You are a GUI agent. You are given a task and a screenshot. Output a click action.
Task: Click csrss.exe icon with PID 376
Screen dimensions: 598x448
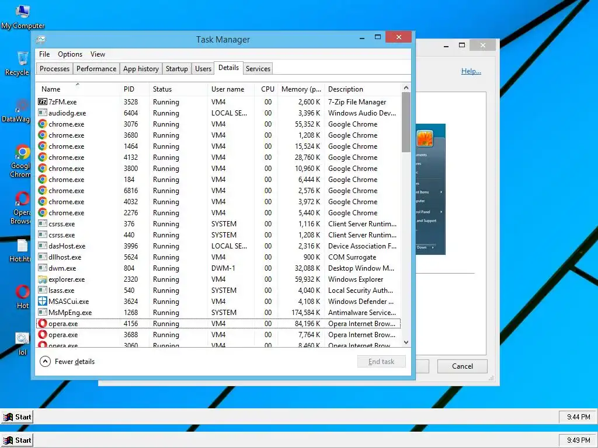pos(42,223)
